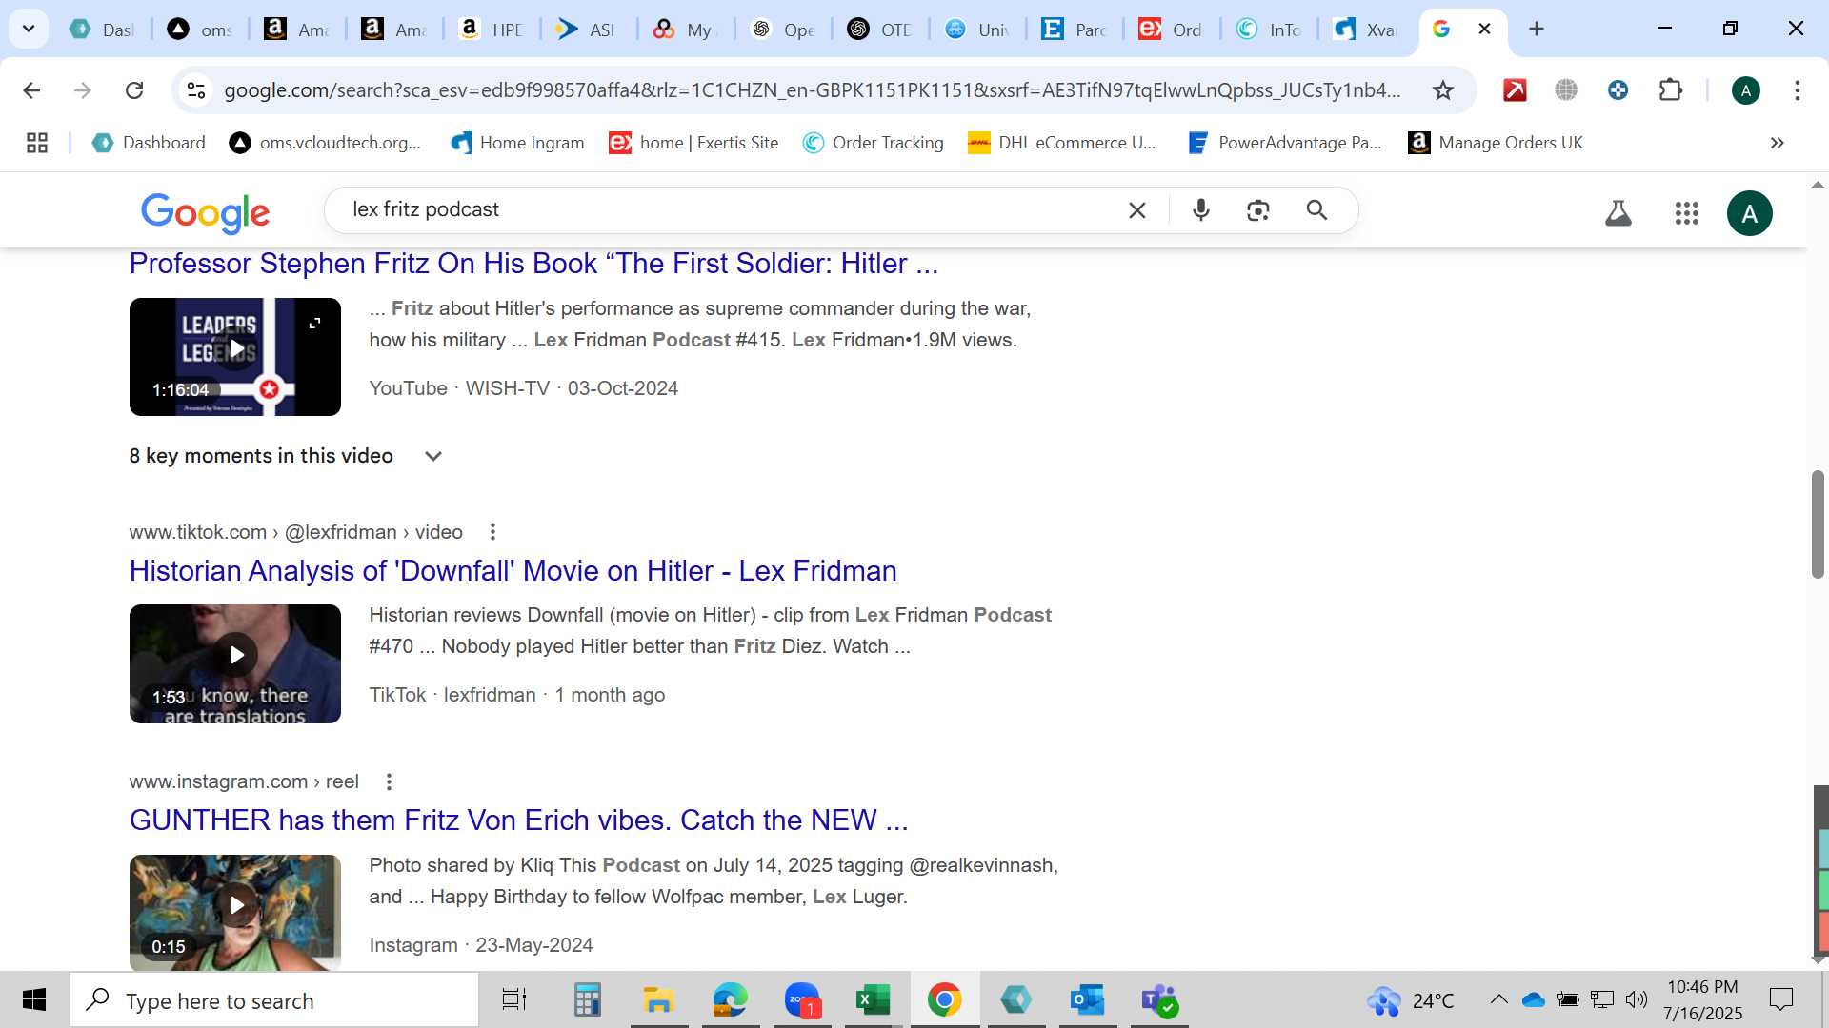Bookmark this page with the star icon
Viewport: 1829px width, 1028px height.
1443,90
